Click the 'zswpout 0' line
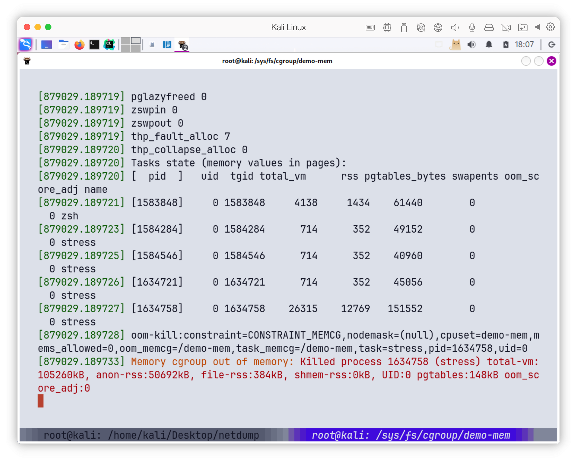This screenshot has width=577, height=461. tap(157, 123)
